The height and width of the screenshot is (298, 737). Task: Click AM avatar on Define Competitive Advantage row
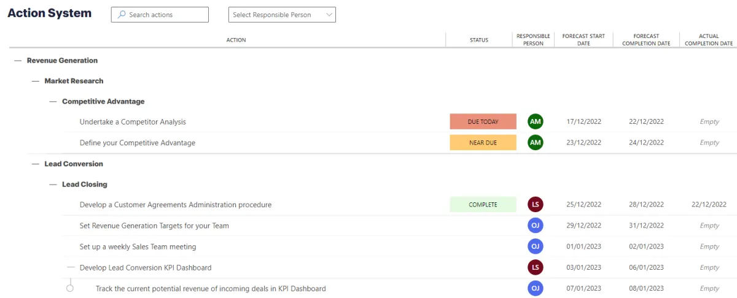pyautogui.click(x=536, y=142)
